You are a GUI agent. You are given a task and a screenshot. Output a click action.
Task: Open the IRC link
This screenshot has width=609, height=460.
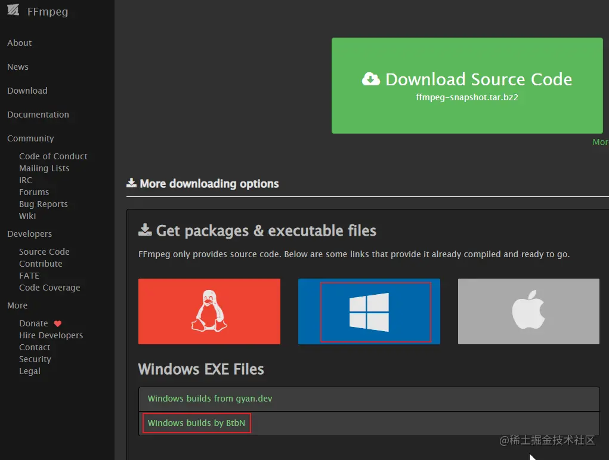point(26,180)
